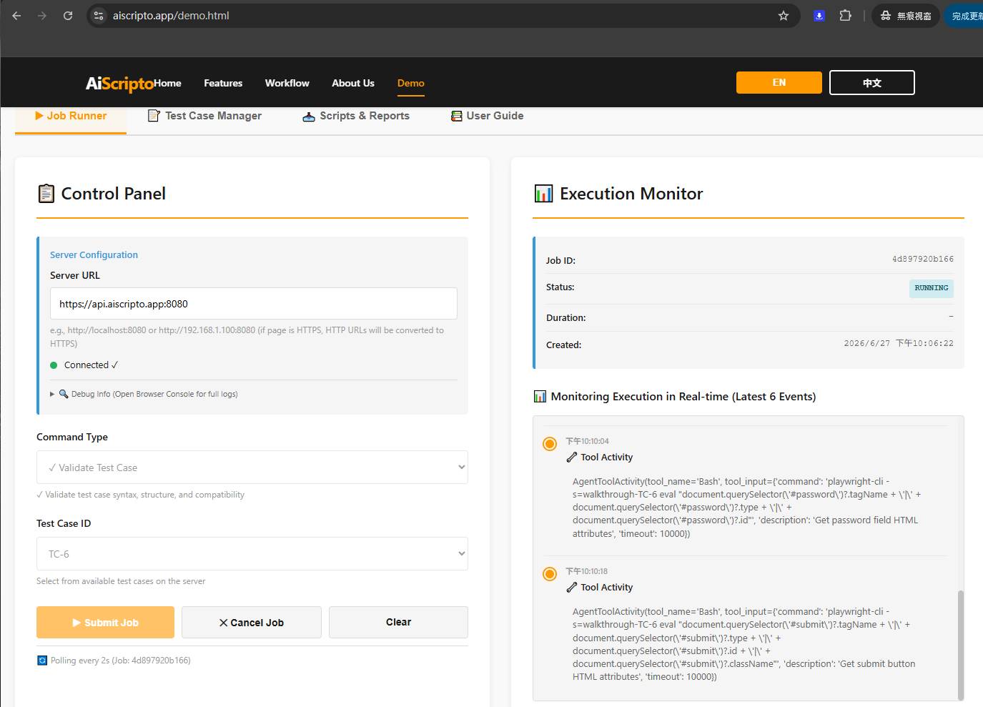Reload the page with the refresh icon
Image resolution: width=983 pixels, height=707 pixels.
(68, 15)
